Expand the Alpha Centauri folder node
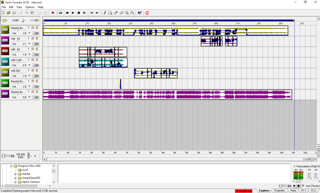The width and height of the screenshot is (320, 193). point(16,182)
